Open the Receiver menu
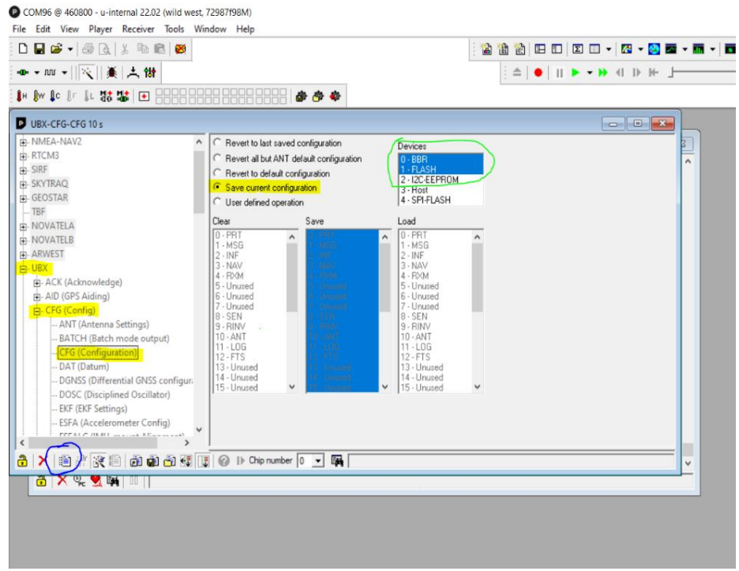The image size is (739, 571). tap(140, 29)
